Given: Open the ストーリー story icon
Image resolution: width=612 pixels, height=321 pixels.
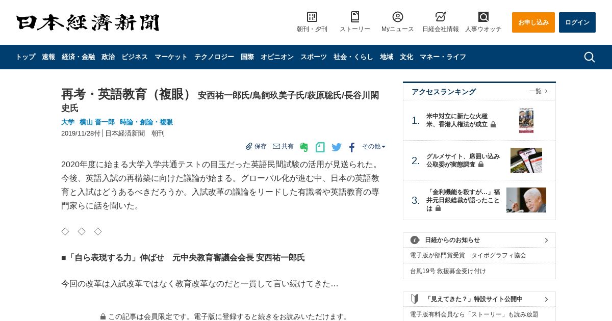Looking at the screenshot, I should [355, 17].
